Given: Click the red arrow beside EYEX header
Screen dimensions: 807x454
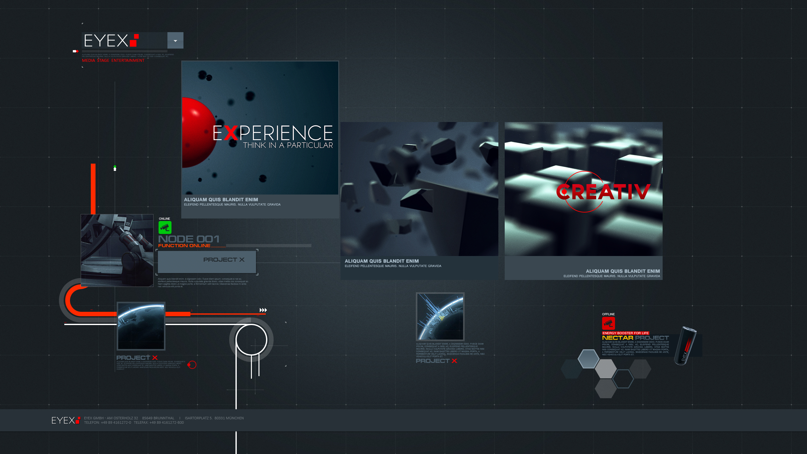Looking at the screenshot, I should pos(75,51).
